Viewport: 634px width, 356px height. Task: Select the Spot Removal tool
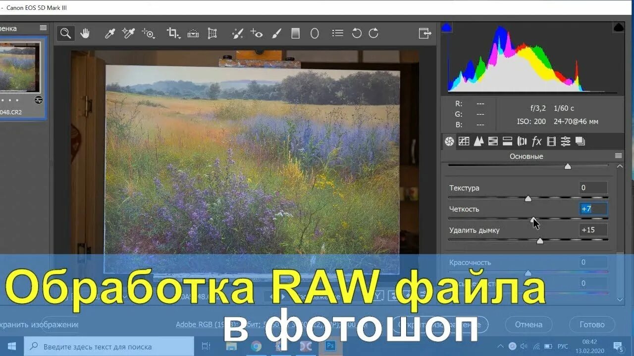pyautogui.click(x=238, y=33)
